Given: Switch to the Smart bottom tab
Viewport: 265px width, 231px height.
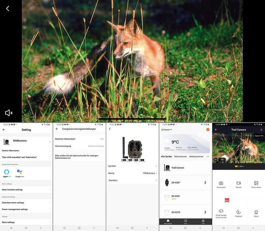Looking at the screenshot, I should coord(185,221).
